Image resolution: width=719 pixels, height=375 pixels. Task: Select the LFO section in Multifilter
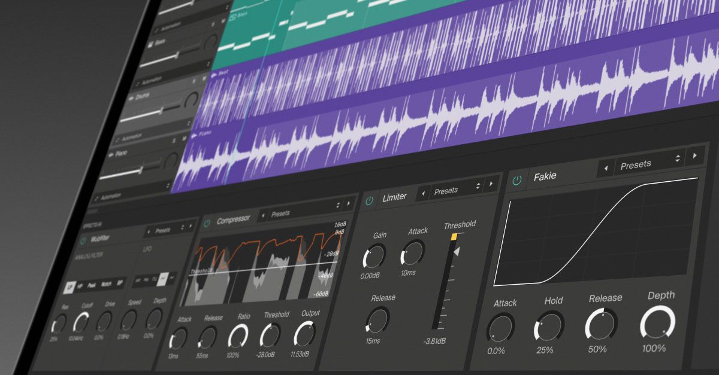(x=147, y=249)
